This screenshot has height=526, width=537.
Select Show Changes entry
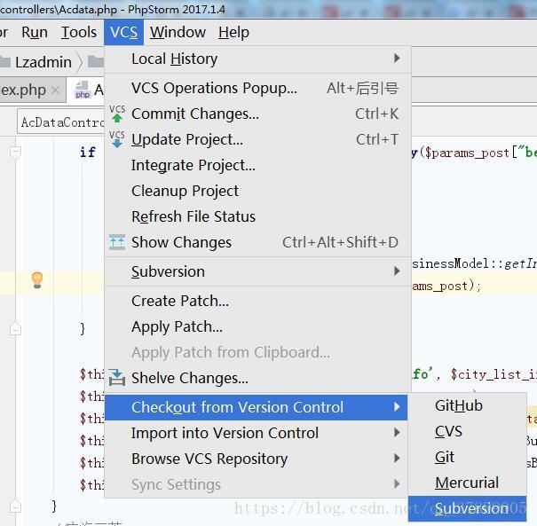click(x=257, y=242)
